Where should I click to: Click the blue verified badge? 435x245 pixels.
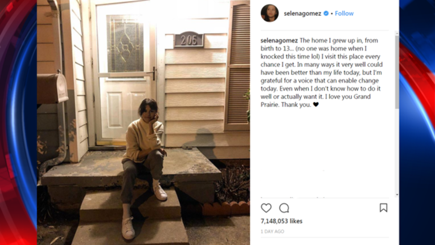pos(326,13)
